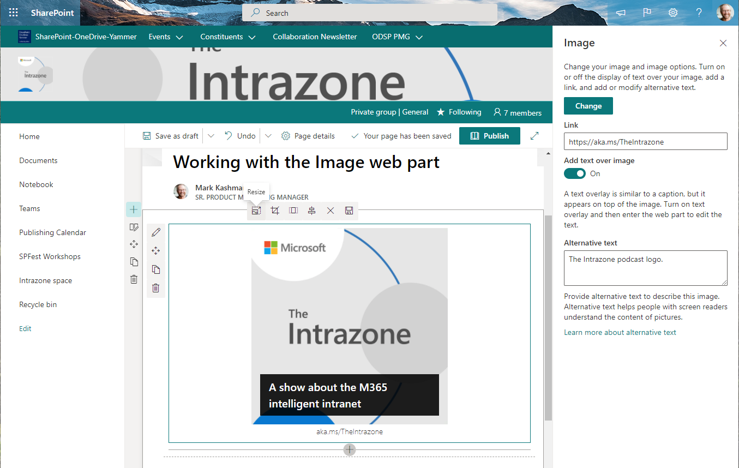Viewport: 739px width, 468px height.
Task: Edit the Alternative text box
Action: pos(646,268)
